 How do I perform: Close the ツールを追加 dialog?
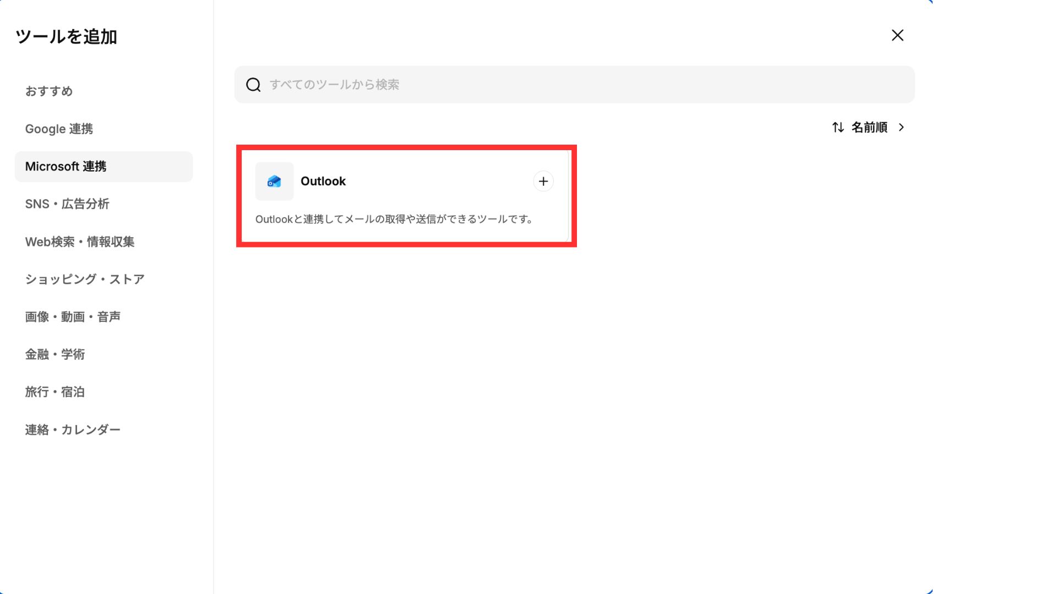pyautogui.click(x=897, y=35)
